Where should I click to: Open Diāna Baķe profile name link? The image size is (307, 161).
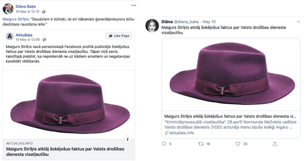(26, 7)
